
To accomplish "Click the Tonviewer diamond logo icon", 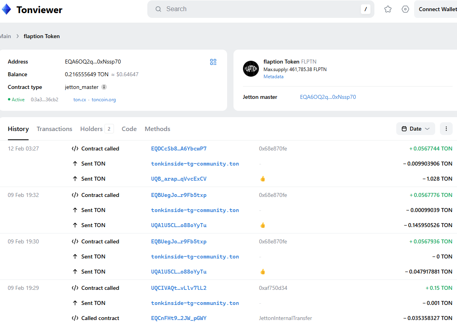I will coord(7,10).
